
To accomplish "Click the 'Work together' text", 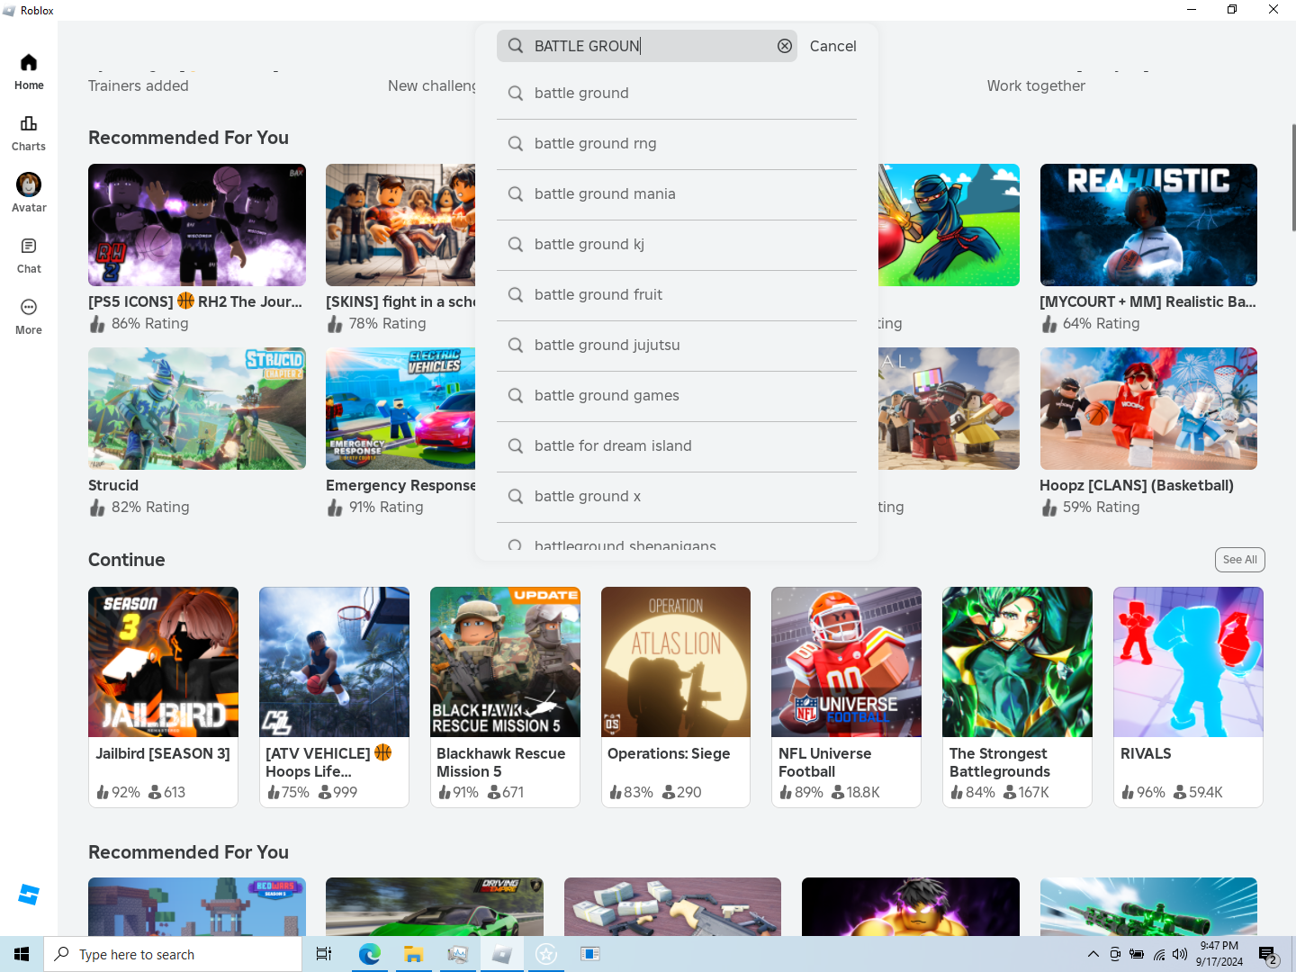I will pyautogui.click(x=1036, y=85).
